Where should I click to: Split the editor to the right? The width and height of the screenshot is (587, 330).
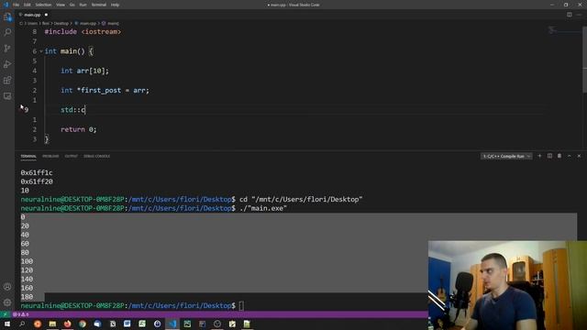coord(569,15)
